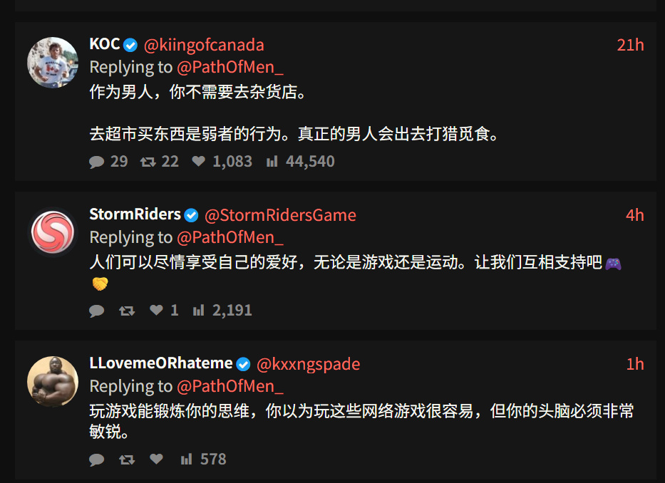Open the 21h timestamp on KOC's tweet
This screenshot has height=483, width=665.
[630, 45]
